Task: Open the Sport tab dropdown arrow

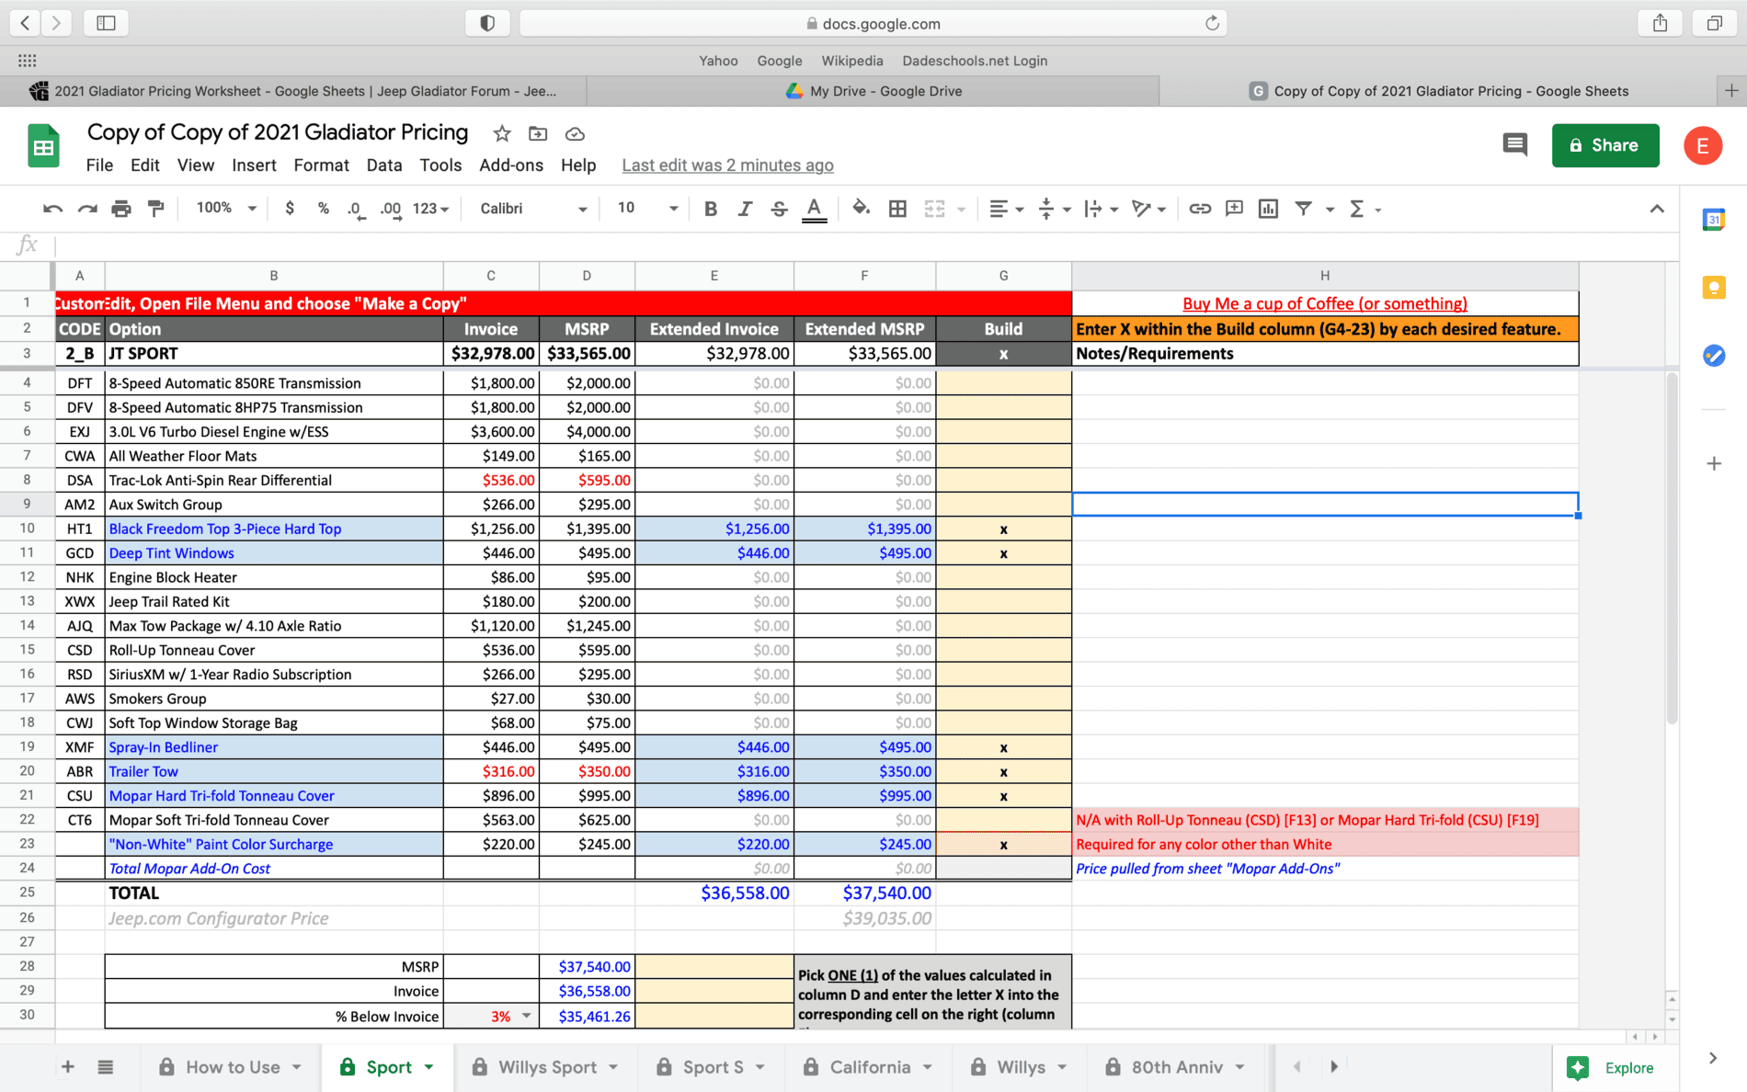Action: (429, 1067)
